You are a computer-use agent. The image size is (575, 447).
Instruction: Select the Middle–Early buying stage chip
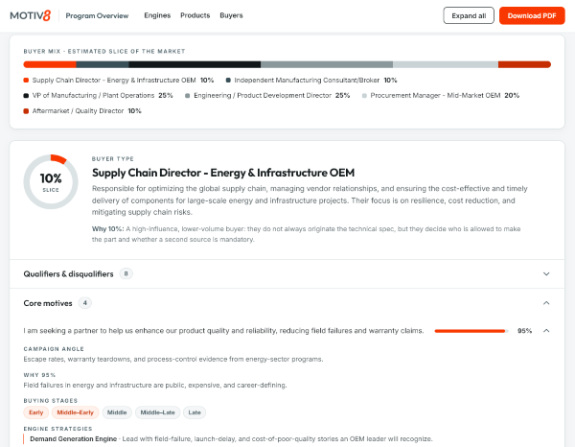[75, 412]
